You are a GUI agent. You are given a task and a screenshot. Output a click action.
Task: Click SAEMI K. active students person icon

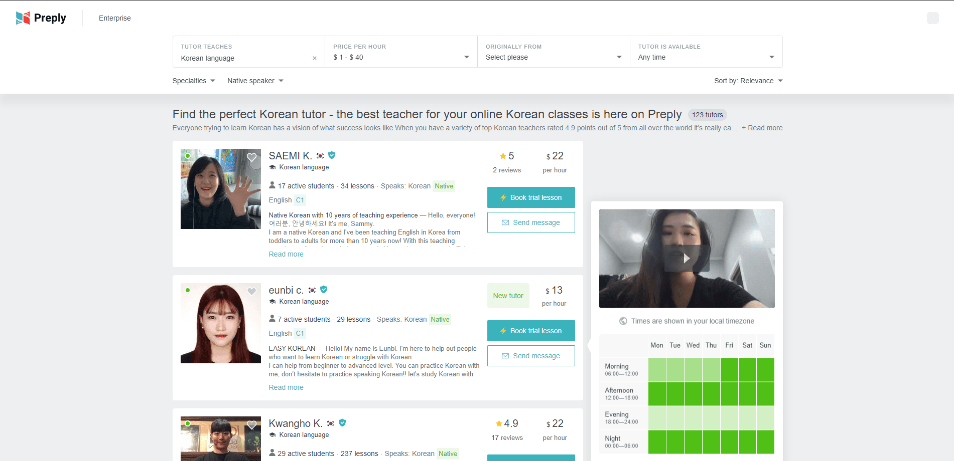point(272,185)
